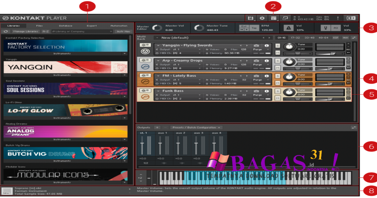Mute the FM - Lately Bass instrument
The height and width of the screenshot is (198, 377).
click(x=278, y=83)
